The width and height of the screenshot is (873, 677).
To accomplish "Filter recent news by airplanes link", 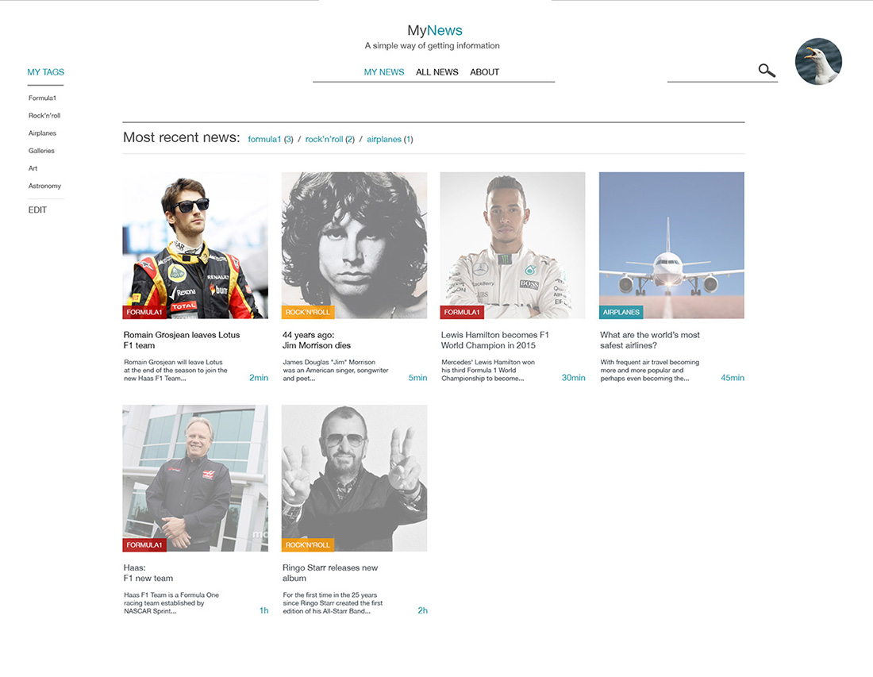I will (384, 140).
